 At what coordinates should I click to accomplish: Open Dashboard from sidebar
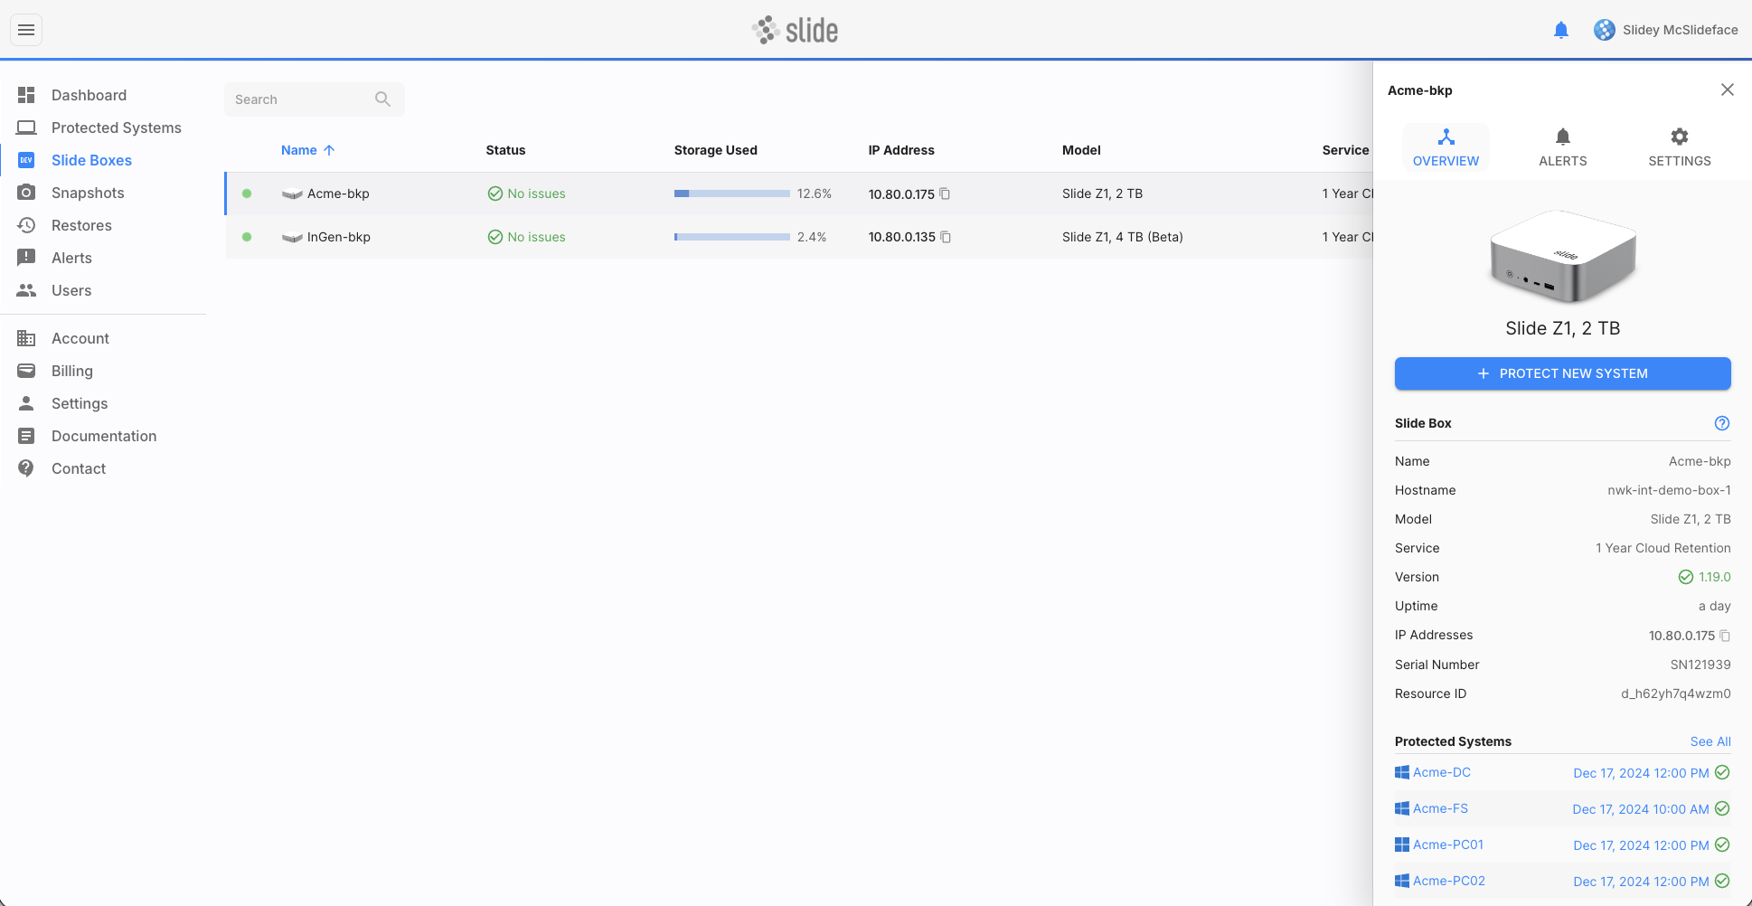click(x=89, y=95)
